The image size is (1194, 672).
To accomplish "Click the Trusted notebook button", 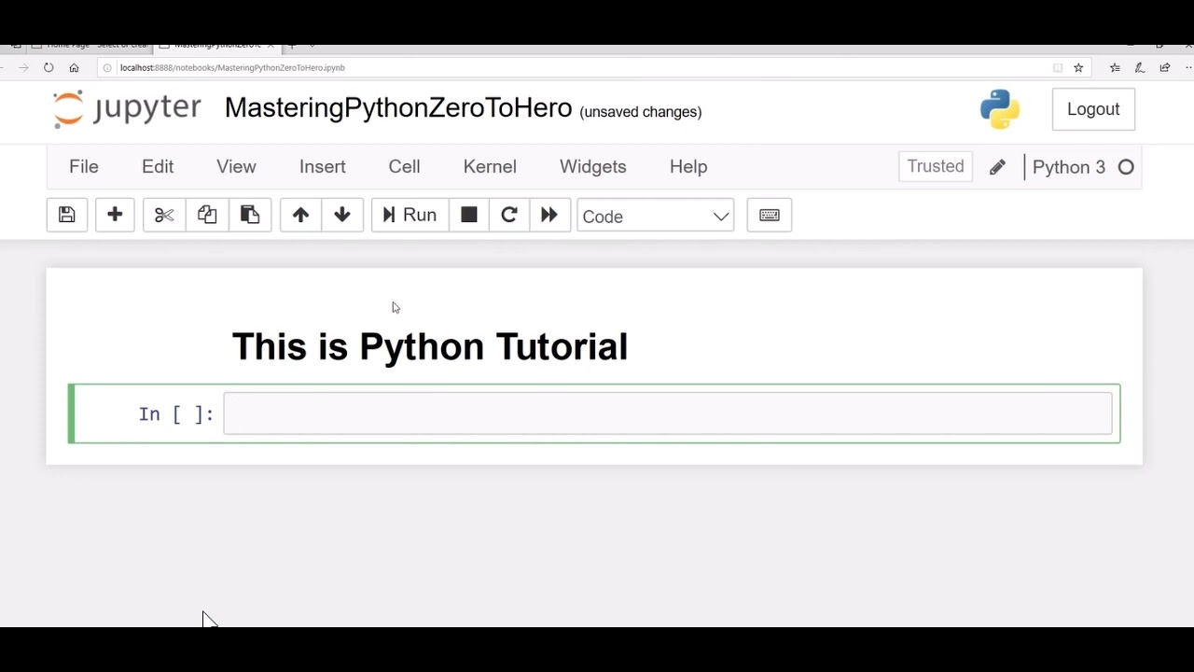I will [x=936, y=166].
